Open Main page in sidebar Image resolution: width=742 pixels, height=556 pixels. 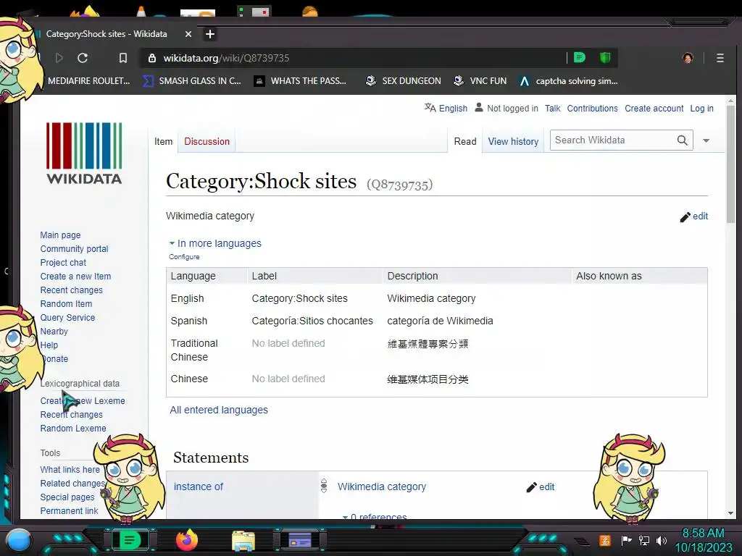60,235
